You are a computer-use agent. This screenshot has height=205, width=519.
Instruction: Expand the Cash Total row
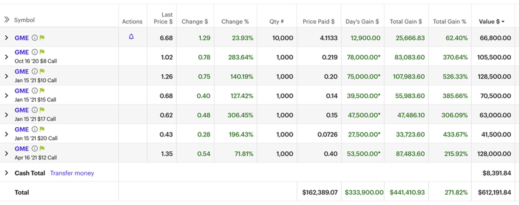pyautogui.click(x=7, y=173)
